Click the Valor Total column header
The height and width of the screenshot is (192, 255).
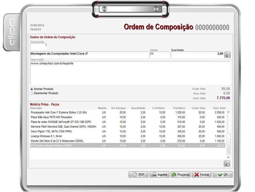pos(219,108)
